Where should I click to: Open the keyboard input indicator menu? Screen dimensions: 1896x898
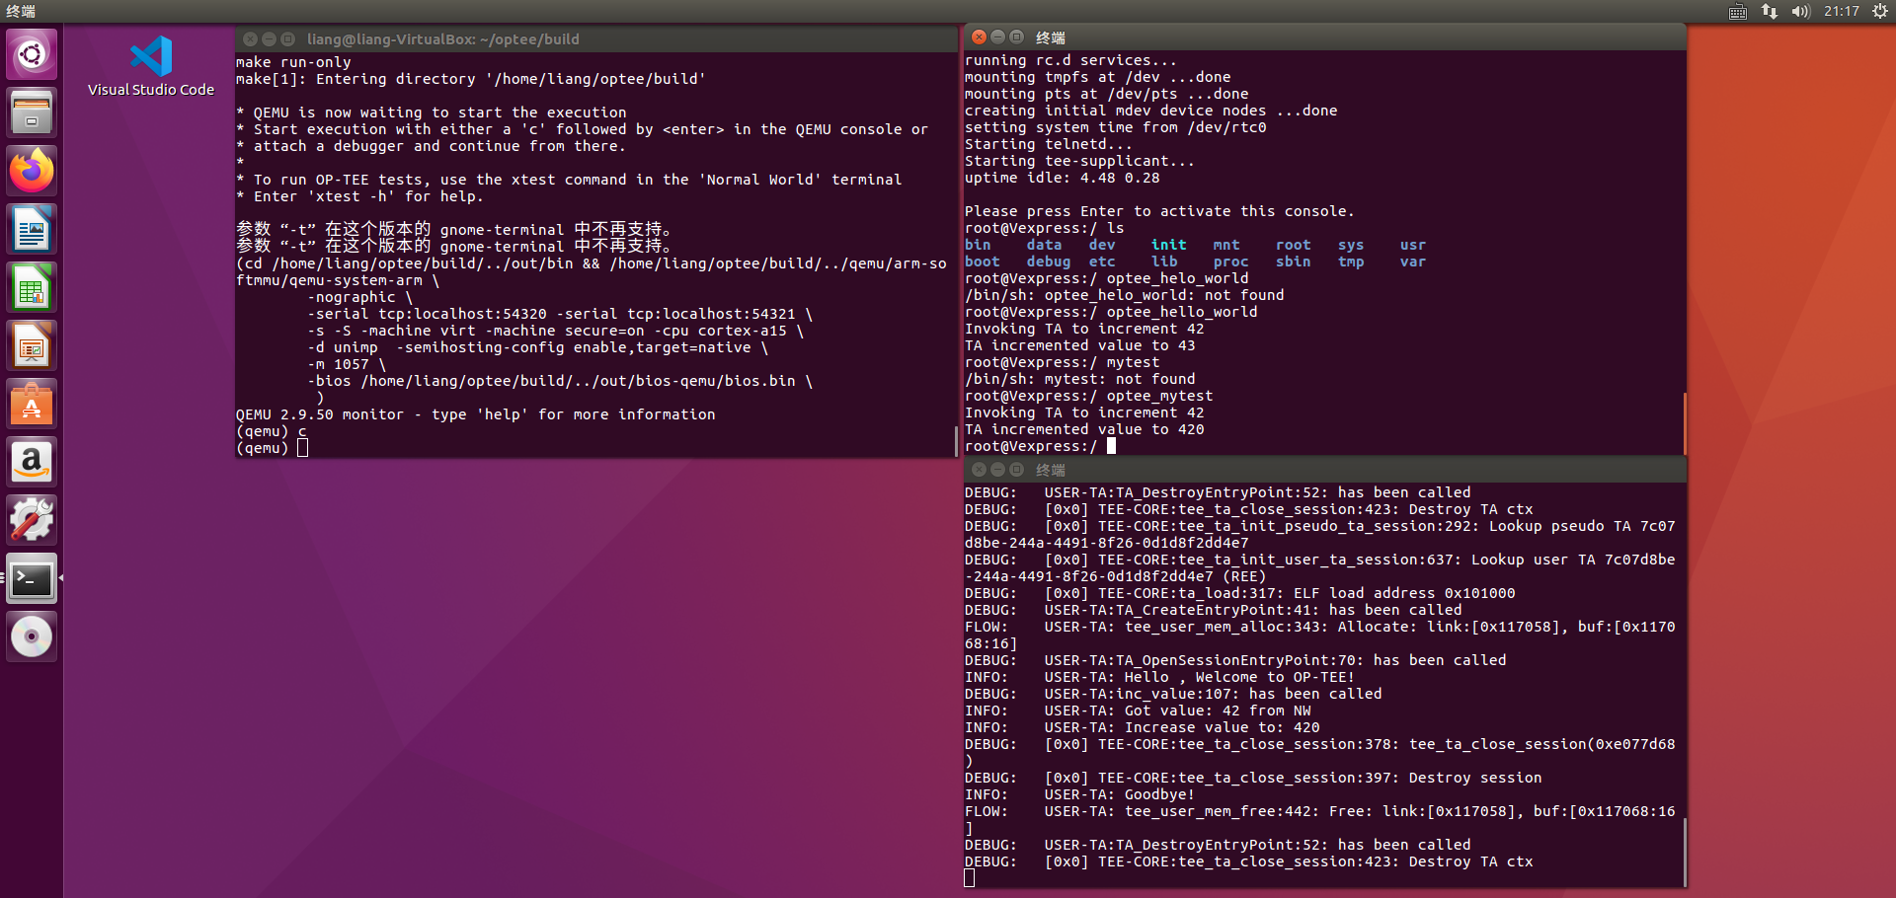click(x=1736, y=12)
